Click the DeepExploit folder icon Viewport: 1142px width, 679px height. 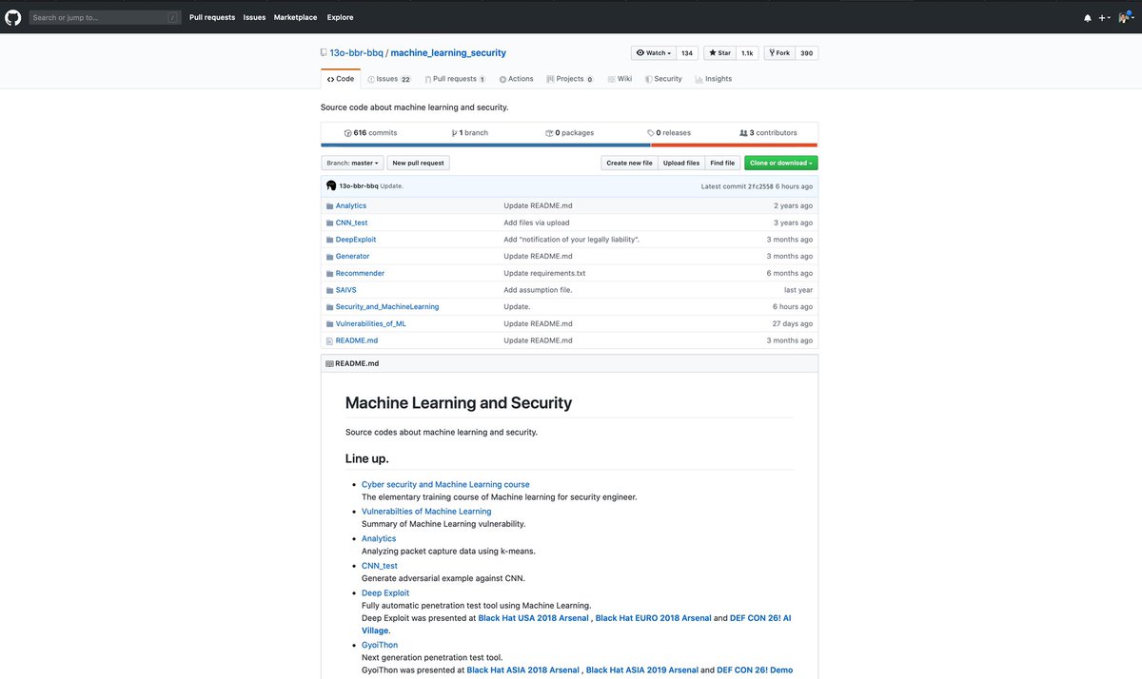[x=329, y=240]
